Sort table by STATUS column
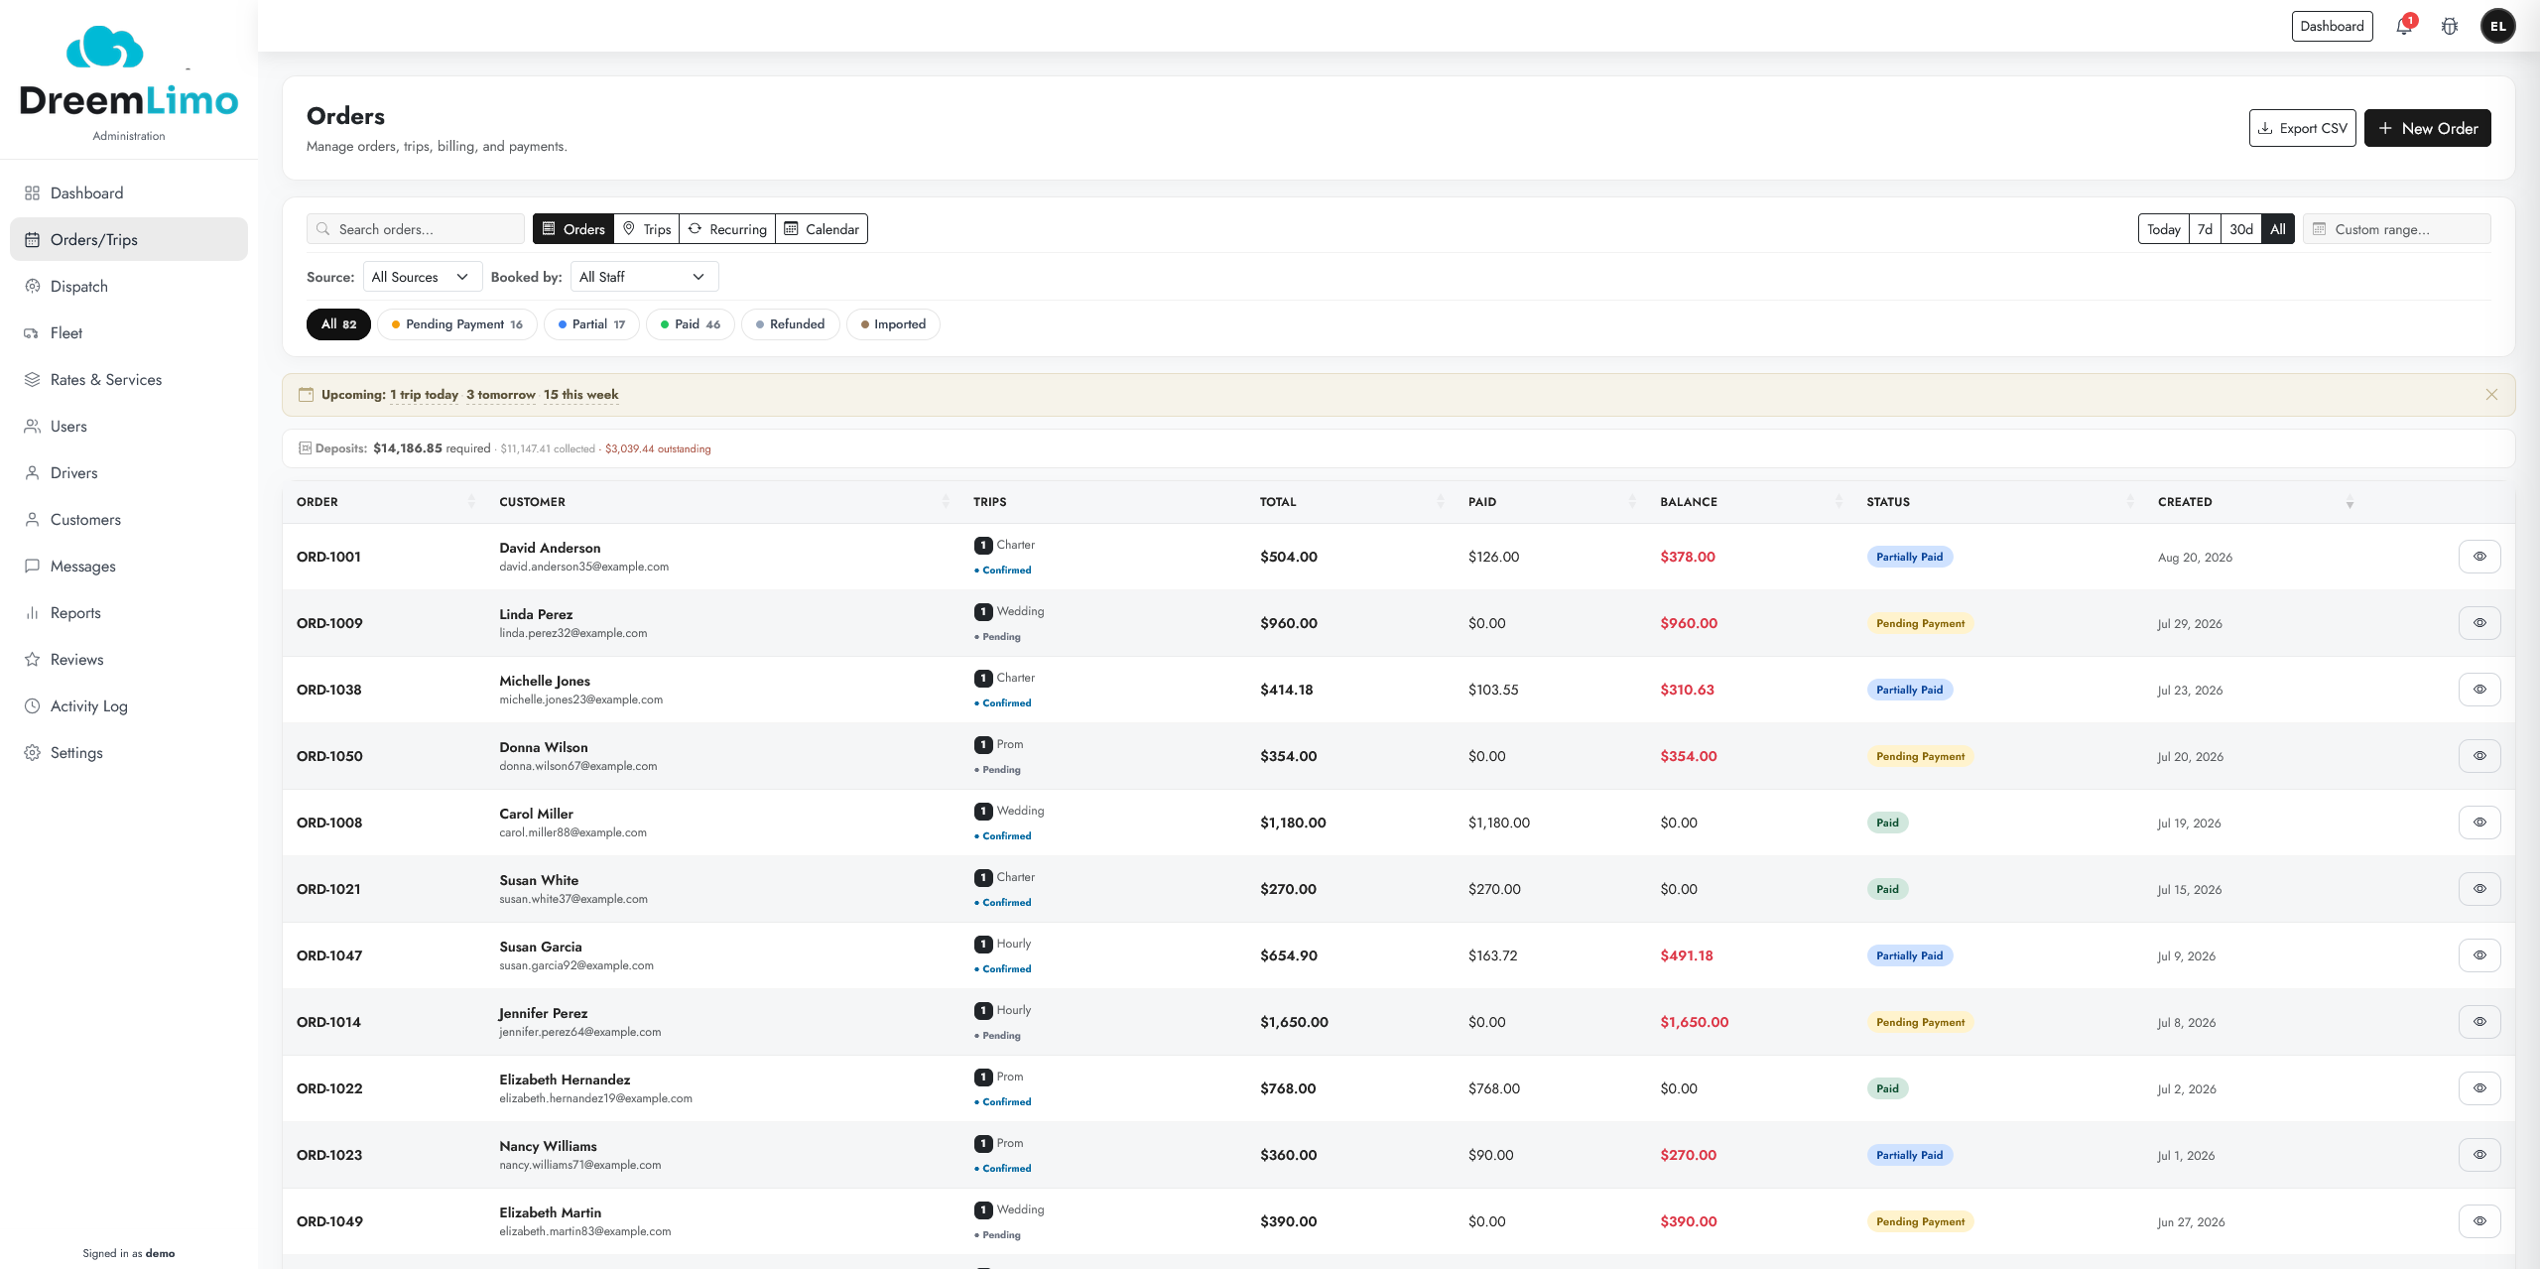 pyautogui.click(x=1999, y=502)
